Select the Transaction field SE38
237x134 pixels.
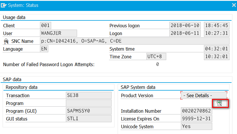(89, 95)
